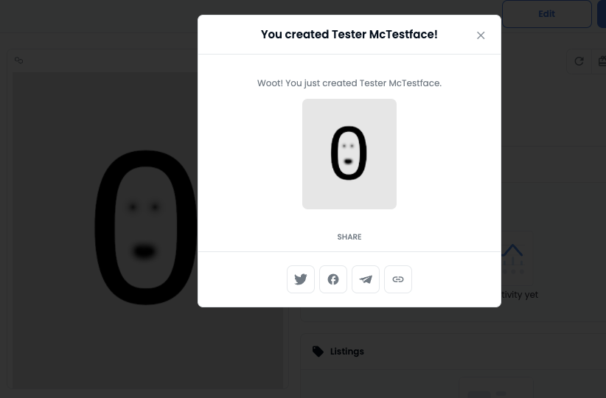606x398 pixels.
Task: Click the activity chart placeholder icon
Action: (x=512, y=258)
